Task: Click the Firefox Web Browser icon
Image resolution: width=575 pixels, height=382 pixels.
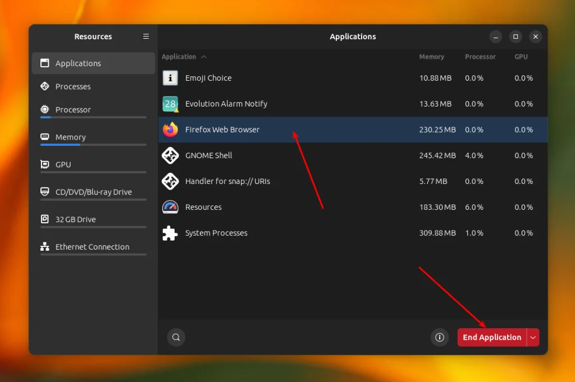Action: [x=170, y=130]
